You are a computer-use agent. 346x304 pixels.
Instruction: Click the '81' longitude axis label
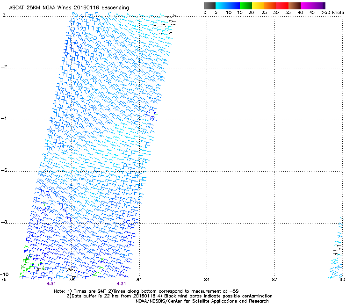[x=139, y=280]
